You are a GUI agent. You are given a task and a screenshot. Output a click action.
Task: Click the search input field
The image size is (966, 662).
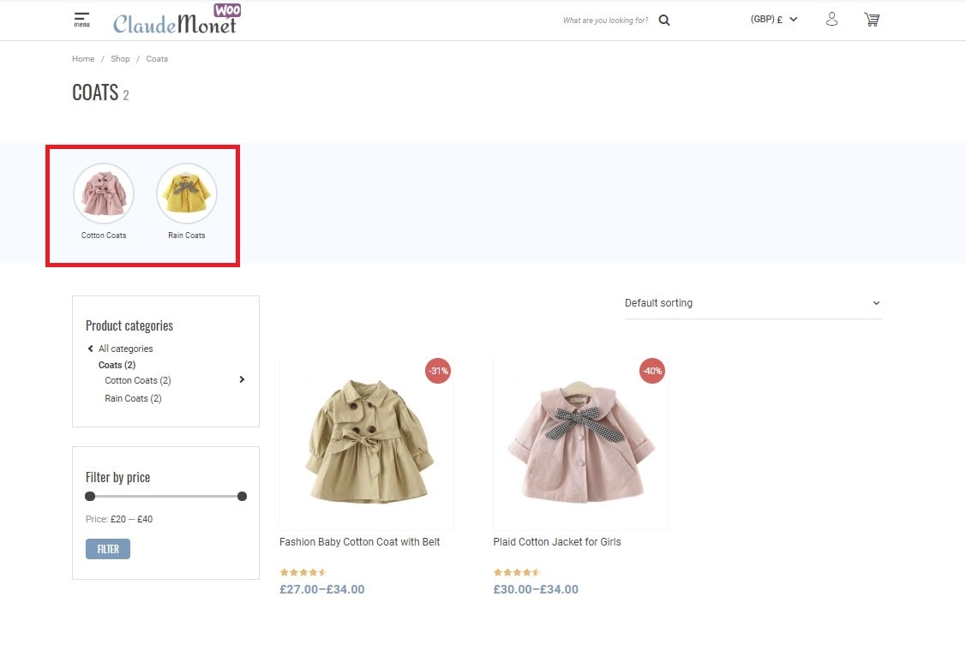click(605, 21)
